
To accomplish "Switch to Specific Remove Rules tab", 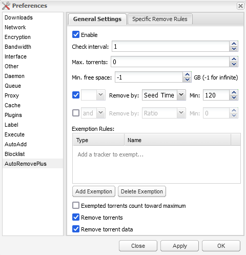I will [x=160, y=19].
